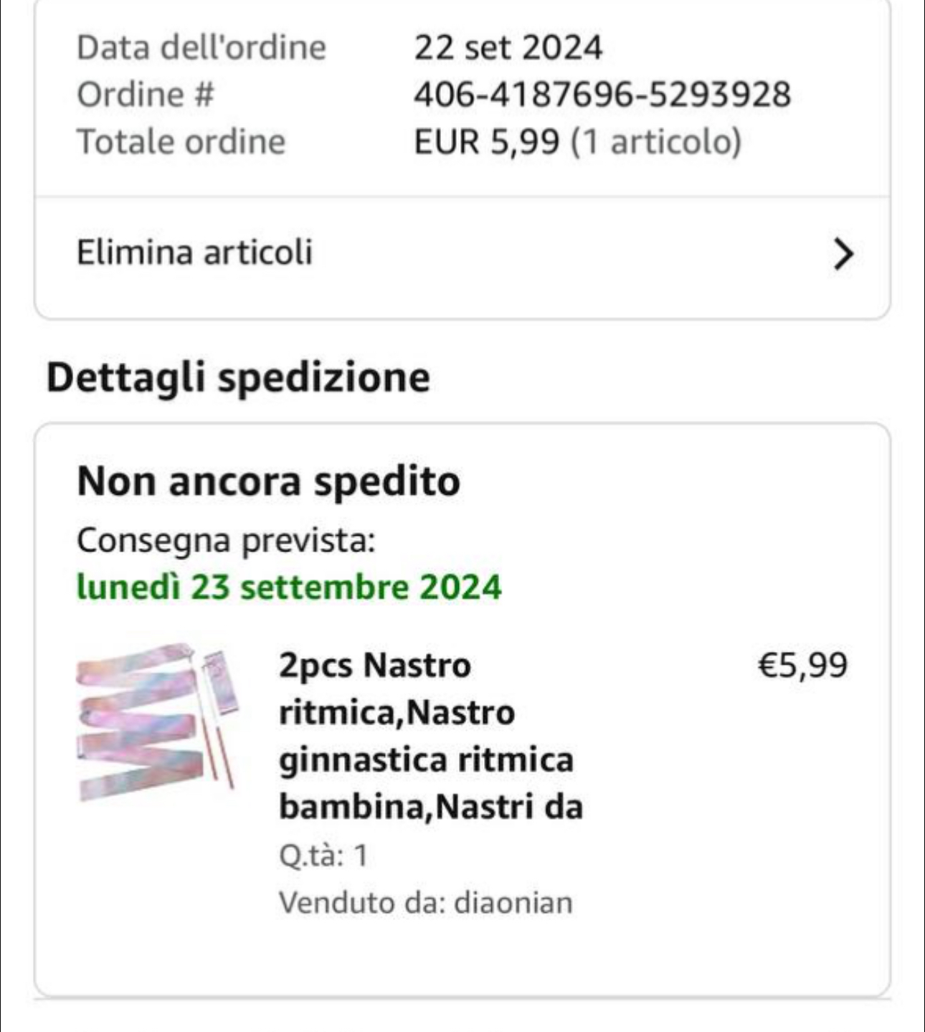This screenshot has width=925, height=1032.
Task: Click the €5,99 item price
Action: click(x=802, y=665)
